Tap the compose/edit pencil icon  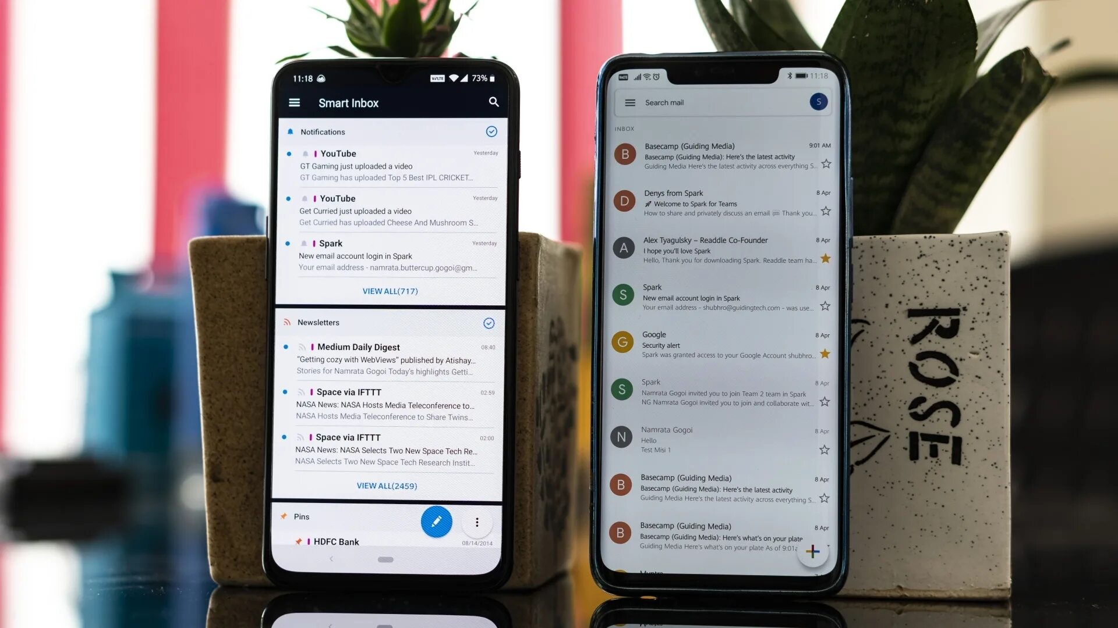click(437, 522)
